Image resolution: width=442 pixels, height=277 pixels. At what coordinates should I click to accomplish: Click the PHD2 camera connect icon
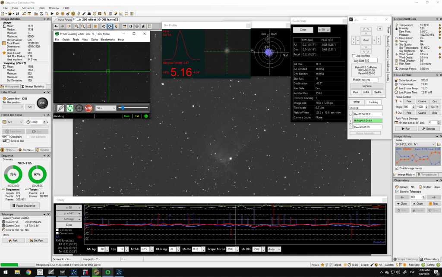tap(61, 108)
